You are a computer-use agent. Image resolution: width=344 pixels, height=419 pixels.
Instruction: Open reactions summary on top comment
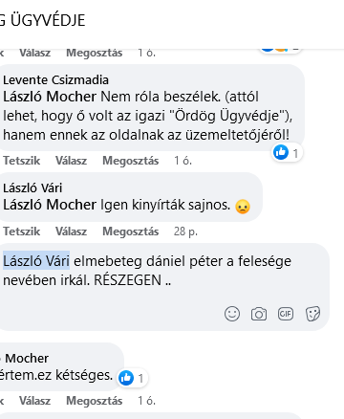click(280, 48)
